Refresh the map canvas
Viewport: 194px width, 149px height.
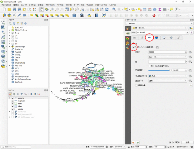(x=107, y=9)
